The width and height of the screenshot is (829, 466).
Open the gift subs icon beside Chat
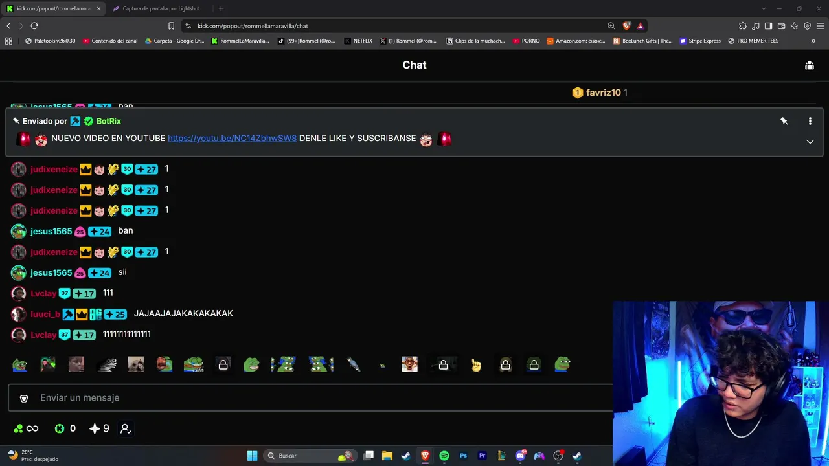810,65
